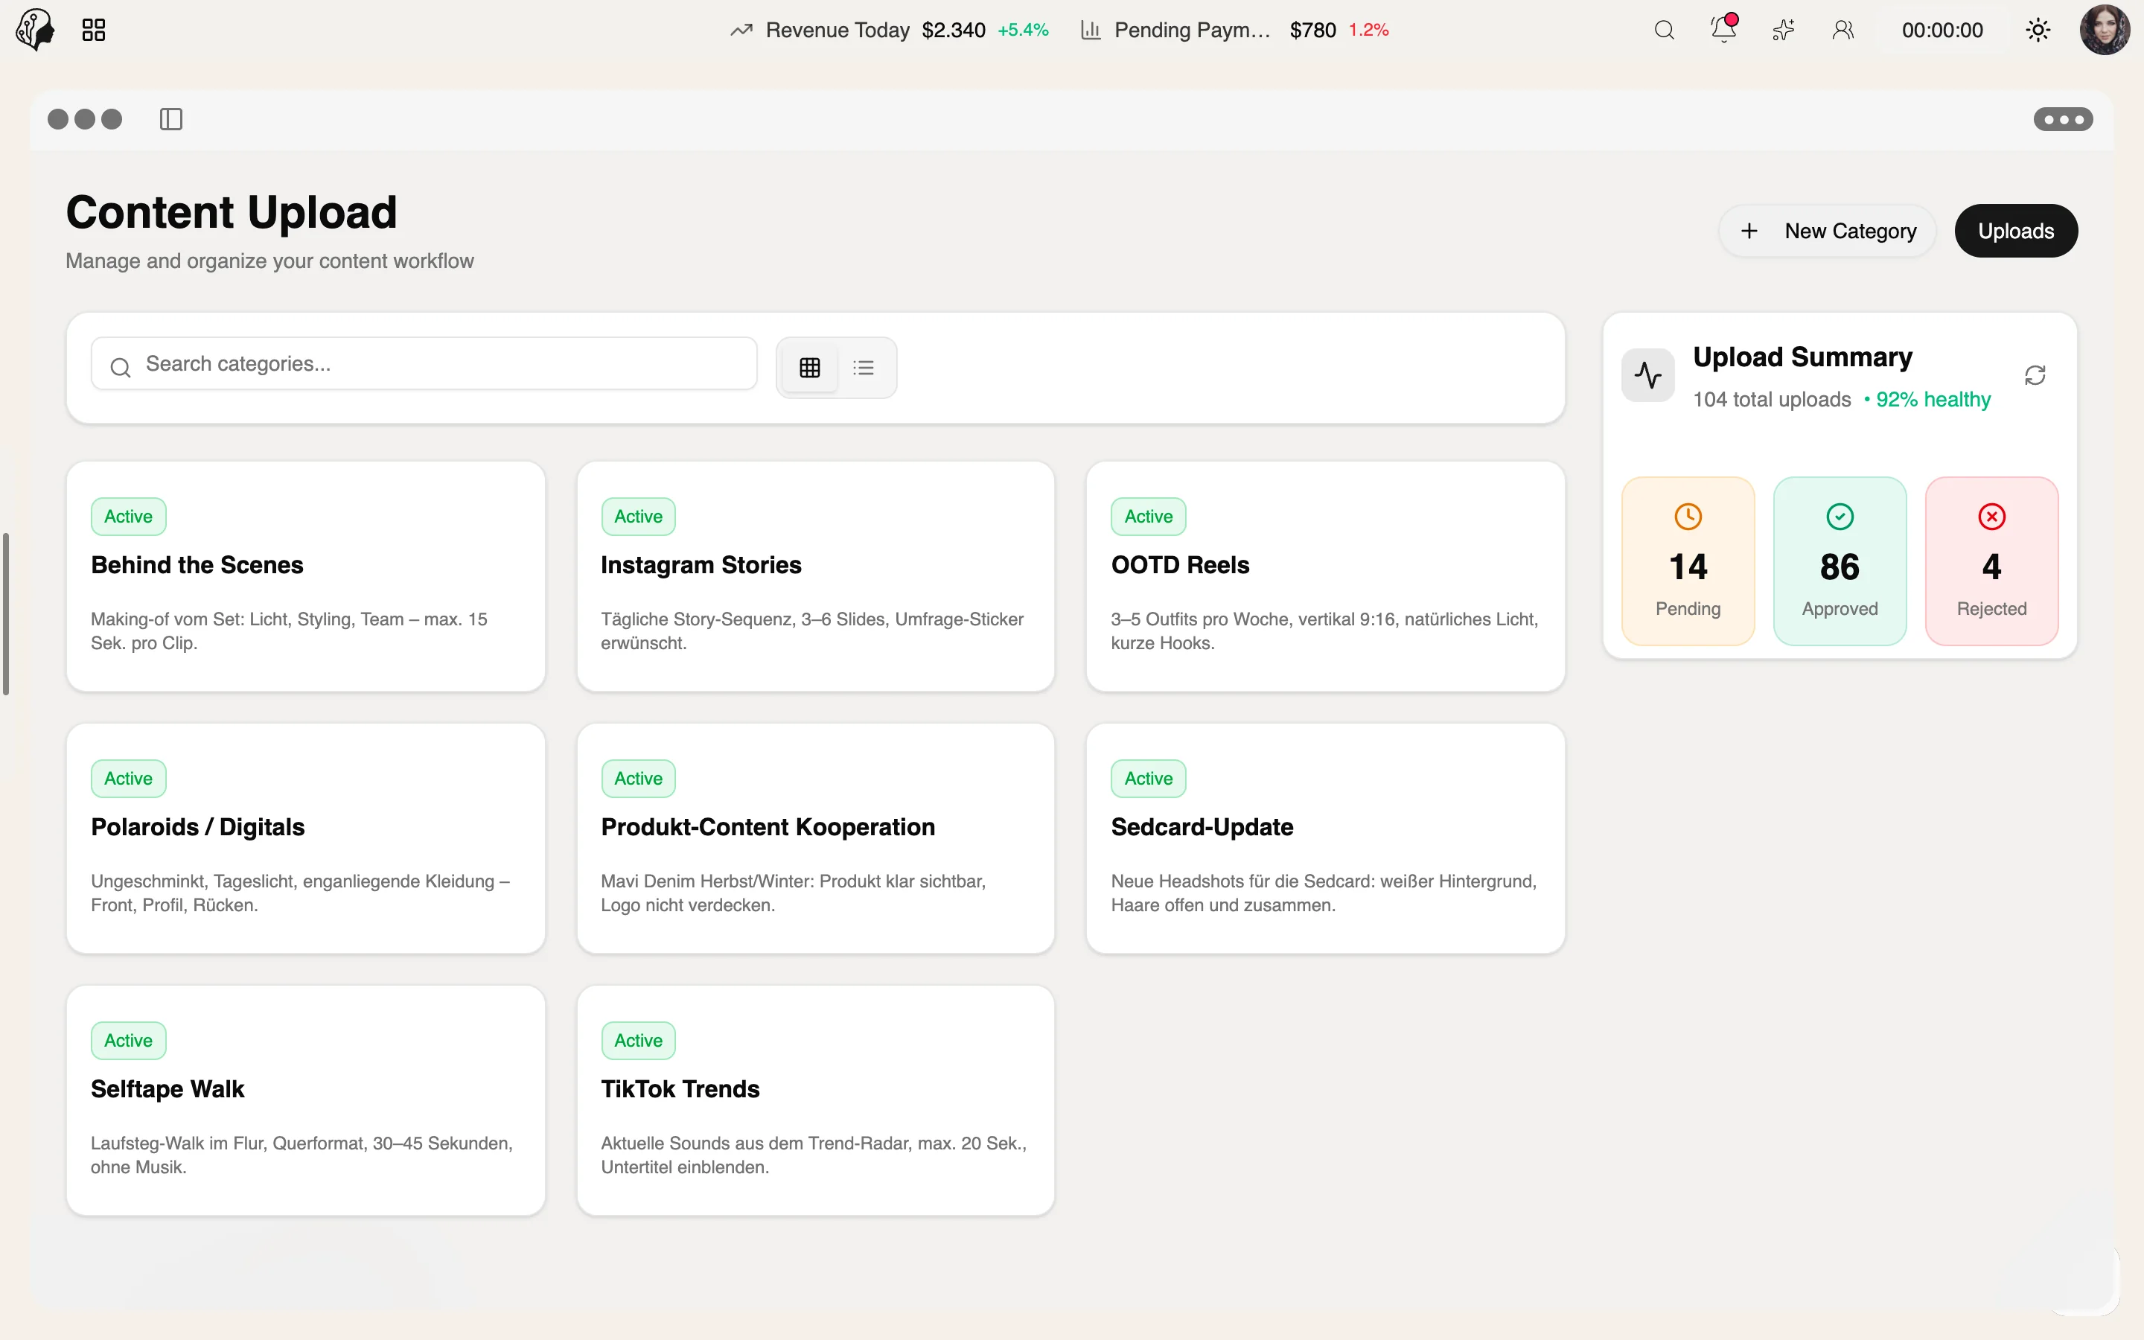Click the Rejected cross icon
This screenshot has width=2144, height=1340.
1991,517
